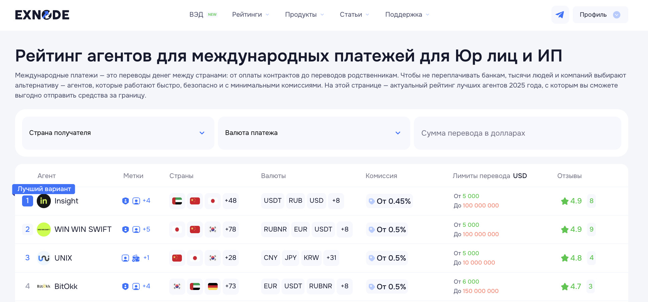Open the Валюта платежа dropdown

(314, 133)
